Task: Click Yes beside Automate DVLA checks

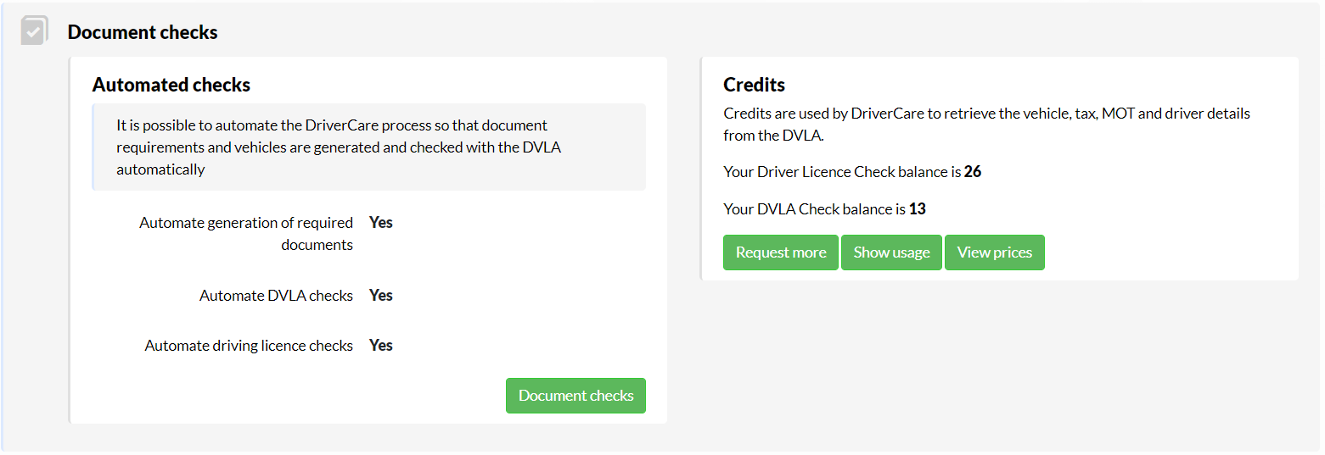Action: pos(381,295)
